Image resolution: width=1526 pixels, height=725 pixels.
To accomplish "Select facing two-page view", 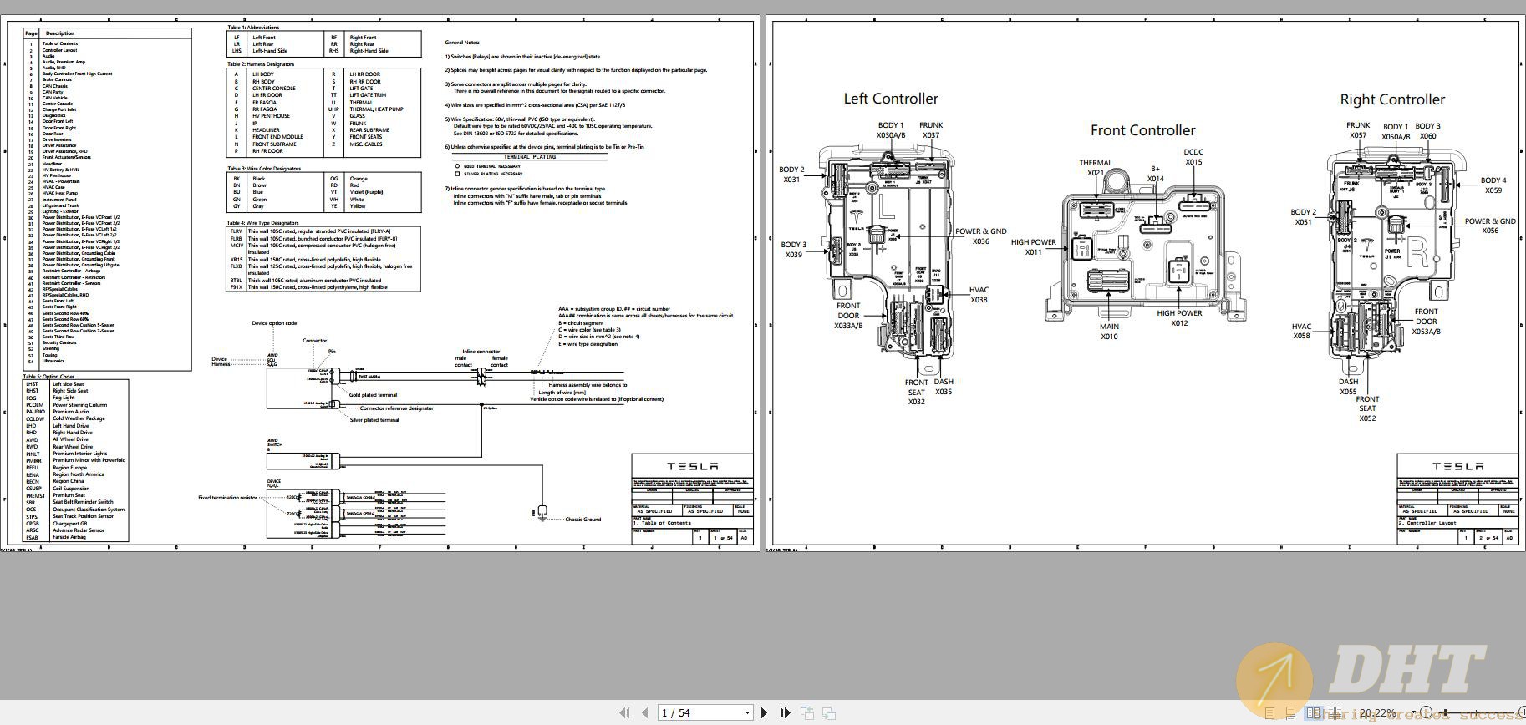I will tap(1313, 712).
